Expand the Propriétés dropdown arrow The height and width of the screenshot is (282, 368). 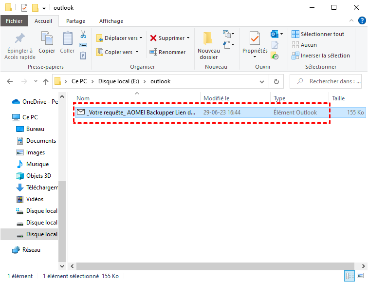click(x=255, y=57)
